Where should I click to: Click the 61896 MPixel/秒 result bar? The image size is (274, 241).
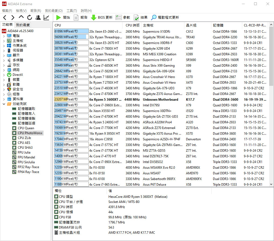71,31
